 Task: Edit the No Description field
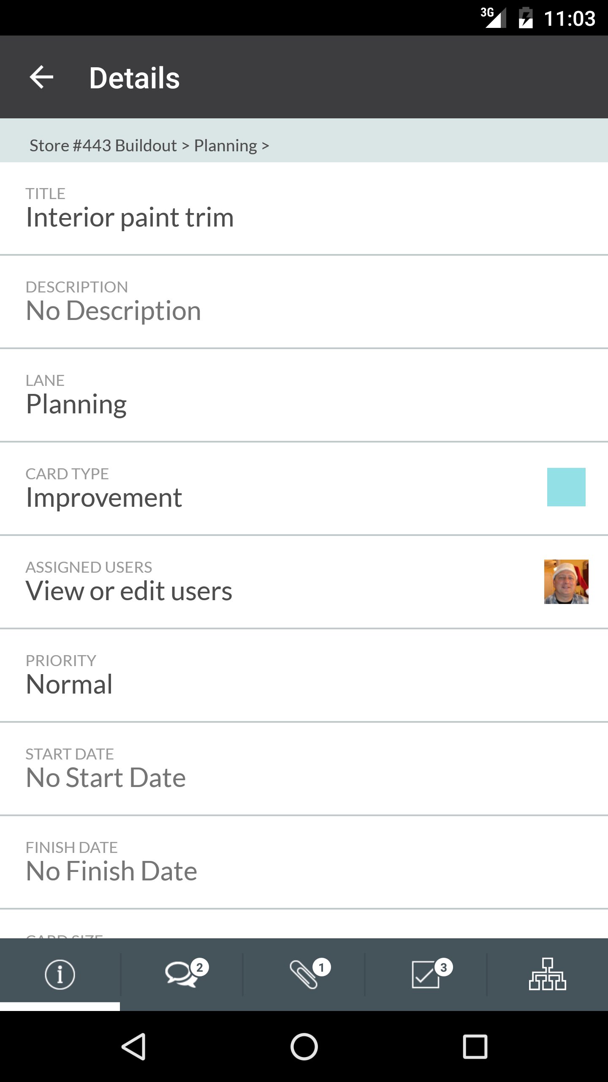(114, 311)
